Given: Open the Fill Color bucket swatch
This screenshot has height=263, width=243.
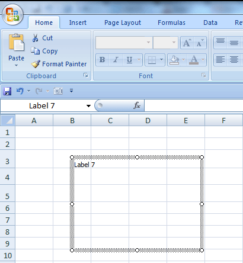Looking at the screenshot, I should (174, 60).
